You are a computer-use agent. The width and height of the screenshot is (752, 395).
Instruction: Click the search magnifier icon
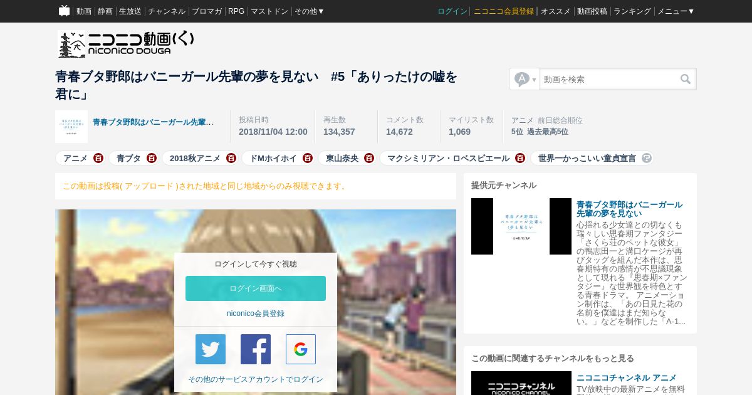tap(686, 79)
